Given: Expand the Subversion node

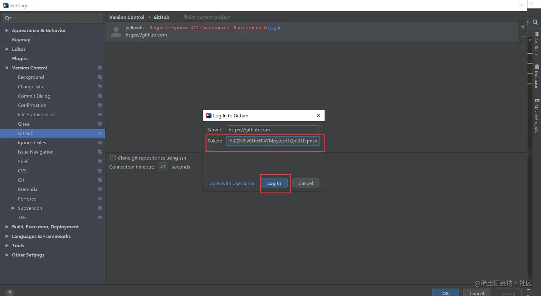Looking at the screenshot, I should [x=13, y=208].
